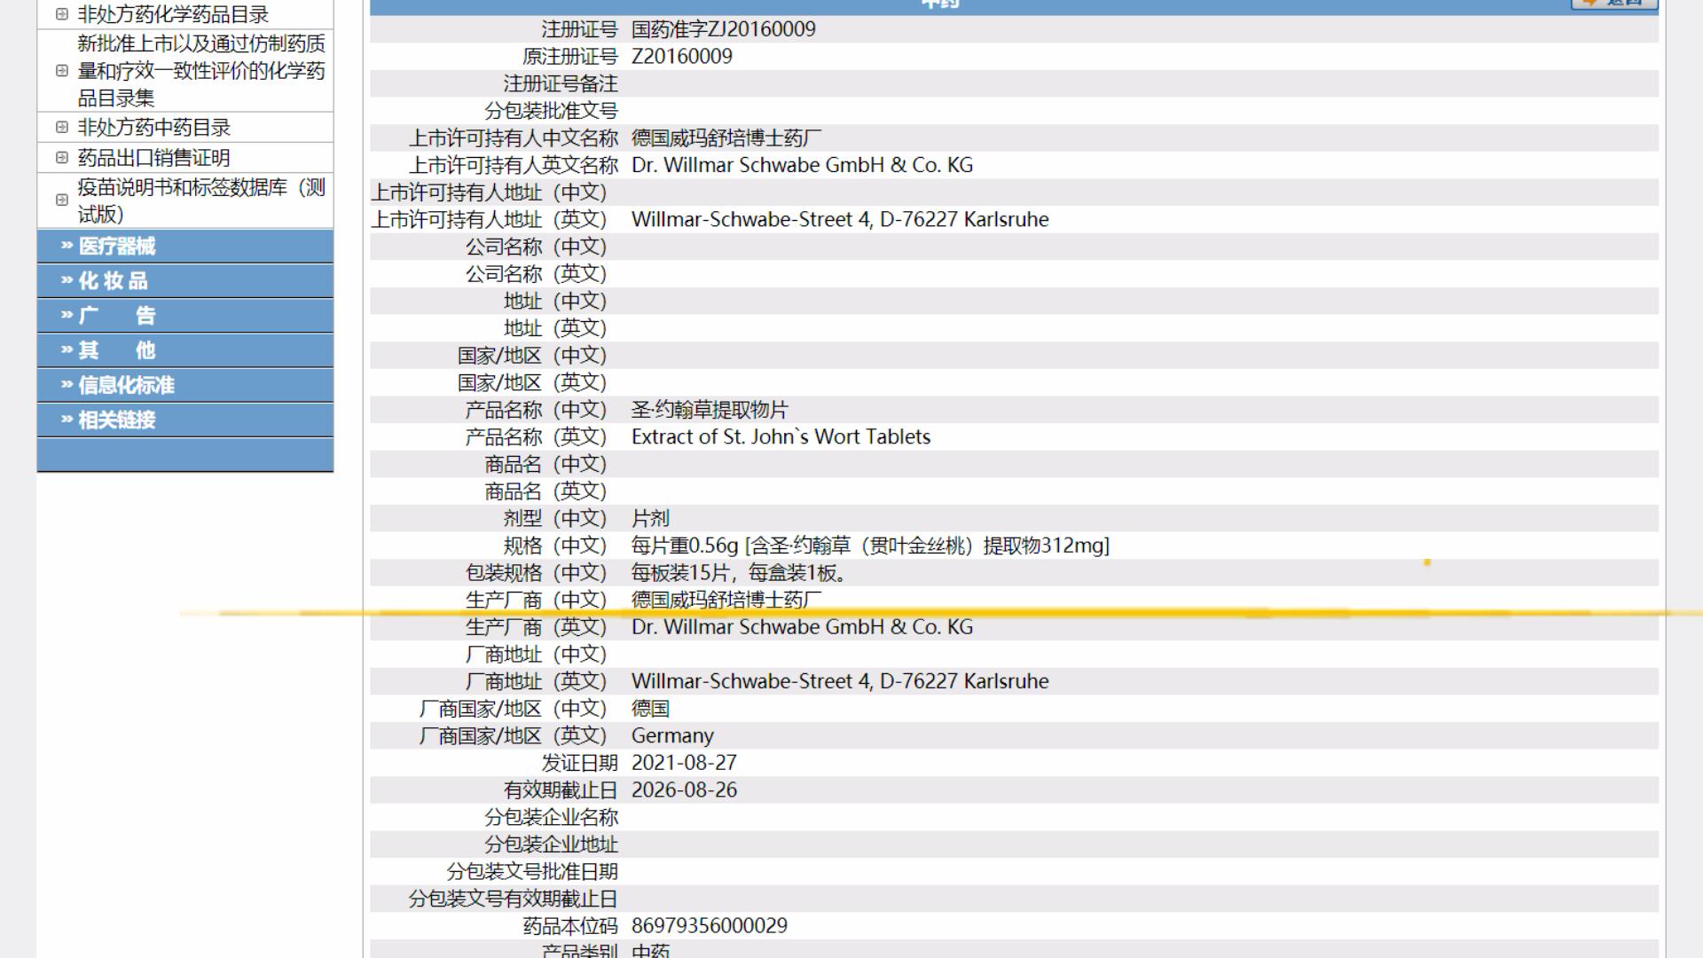Select the 药品出口销售证明 sidebar item

coord(153,158)
